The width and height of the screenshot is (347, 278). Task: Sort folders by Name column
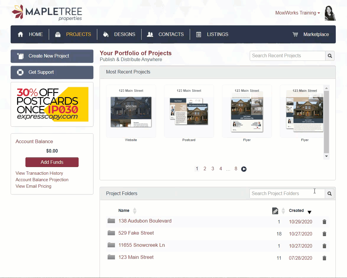click(x=134, y=211)
